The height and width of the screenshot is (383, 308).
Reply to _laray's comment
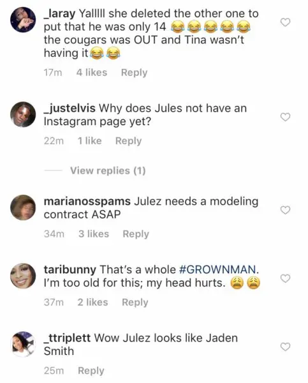[x=134, y=73]
